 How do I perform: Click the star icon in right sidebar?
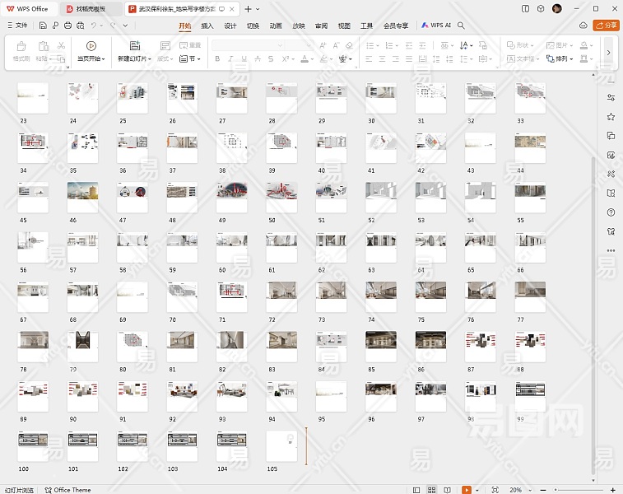(x=611, y=118)
